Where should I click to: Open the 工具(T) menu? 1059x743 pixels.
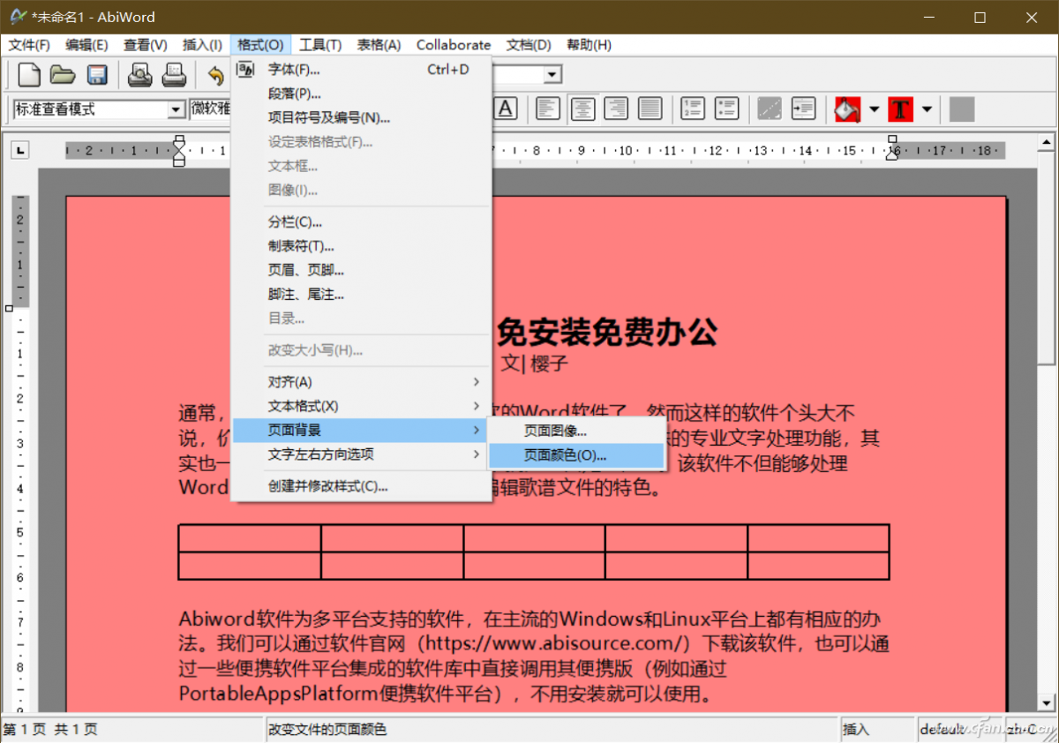coord(320,44)
